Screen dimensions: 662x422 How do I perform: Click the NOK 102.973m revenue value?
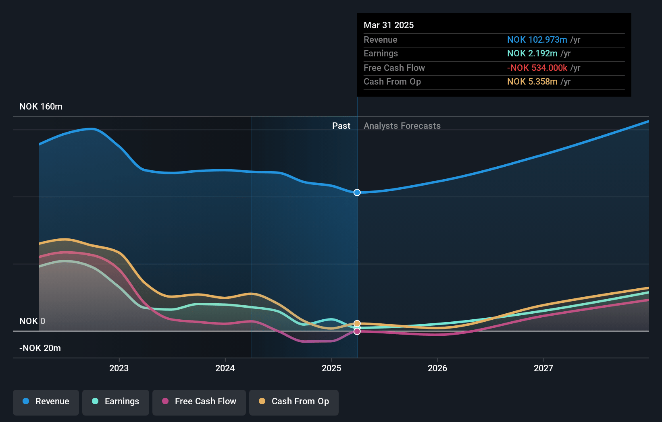coord(537,40)
